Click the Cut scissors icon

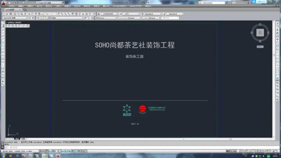[29, 14]
